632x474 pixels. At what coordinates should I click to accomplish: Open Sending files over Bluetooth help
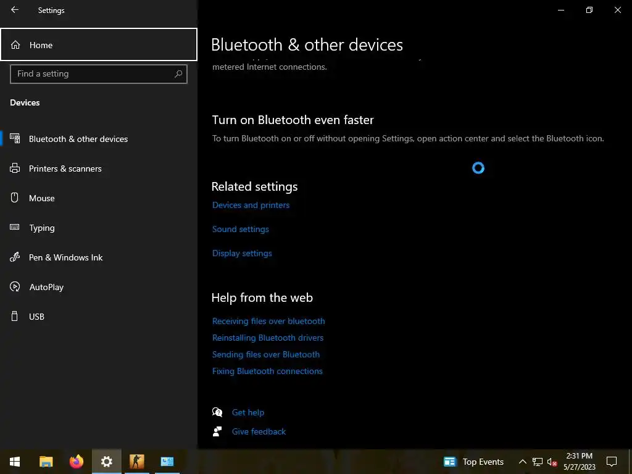pos(266,354)
